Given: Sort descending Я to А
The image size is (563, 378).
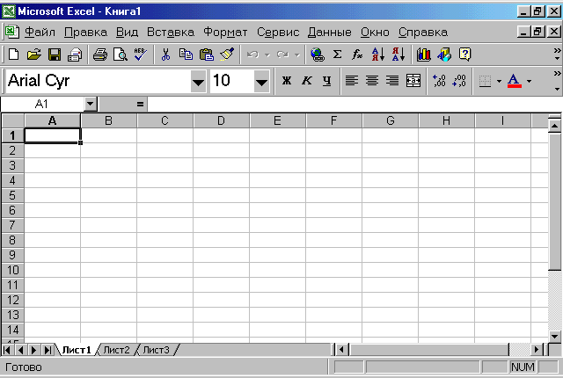Looking at the screenshot, I should pyautogui.click(x=398, y=55).
